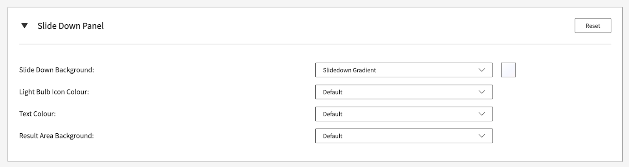629x167 pixels.
Task: Click the Result Area Background label
Action: pos(56,136)
